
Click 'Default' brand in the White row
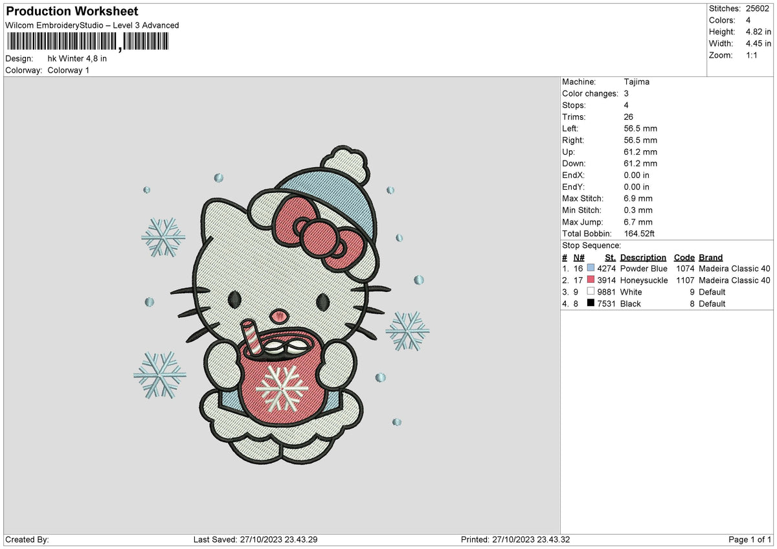[712, 292]
